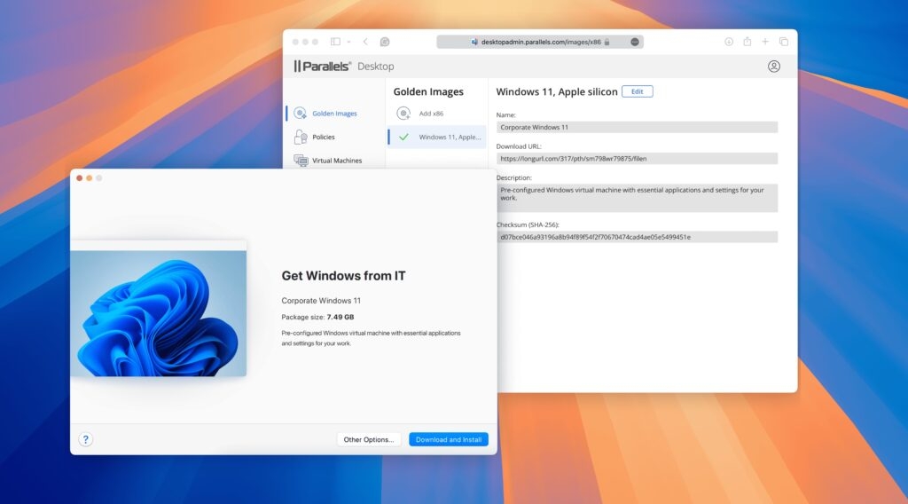The height and width of the screenshot is (504, 908).
Task: Open Virtual Machines from the sidebar
Action: [x=300, y=161]
